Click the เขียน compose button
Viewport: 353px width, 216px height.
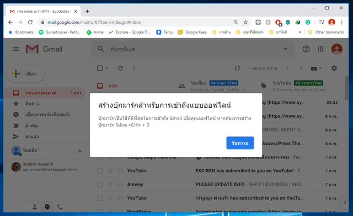(25, 73)
